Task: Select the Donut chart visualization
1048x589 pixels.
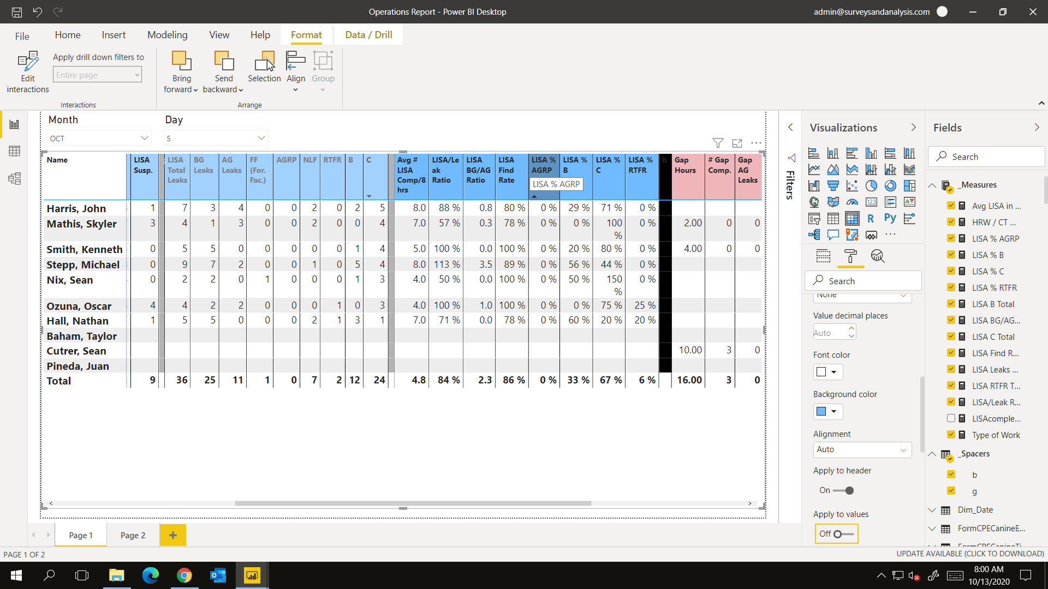Action: pos(890,185)
